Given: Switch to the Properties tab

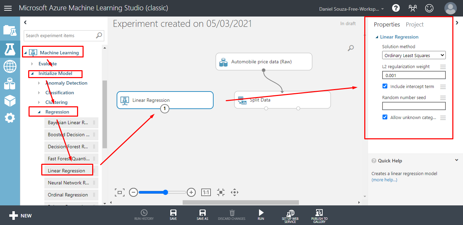Looking at the screenshot, I should [387, 24].
